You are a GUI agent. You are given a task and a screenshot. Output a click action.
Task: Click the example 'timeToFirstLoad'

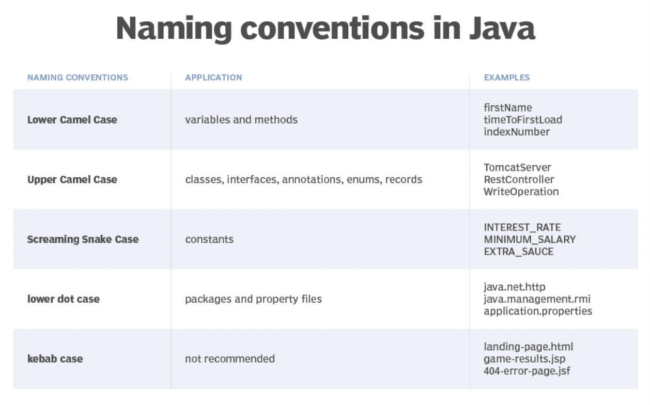pyautogui.click(x=523, y=120)
